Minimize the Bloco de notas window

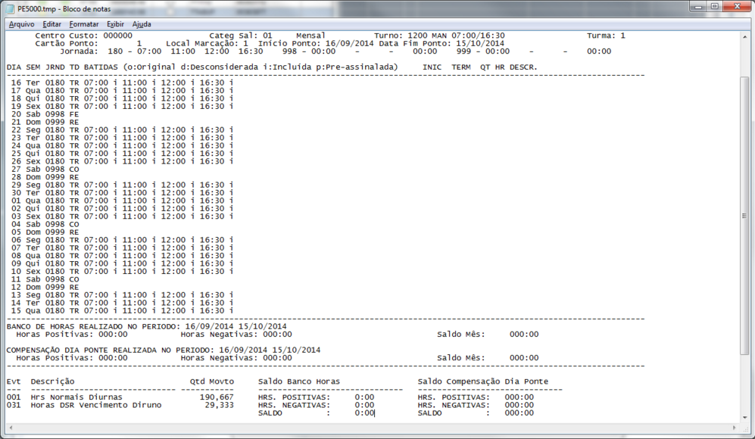(x=697, y=7)
